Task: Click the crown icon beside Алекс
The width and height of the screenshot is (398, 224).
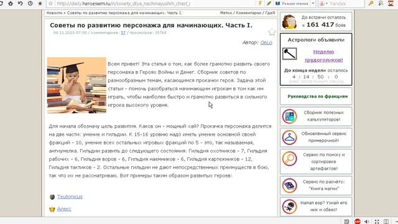Action: coord(52,209)
